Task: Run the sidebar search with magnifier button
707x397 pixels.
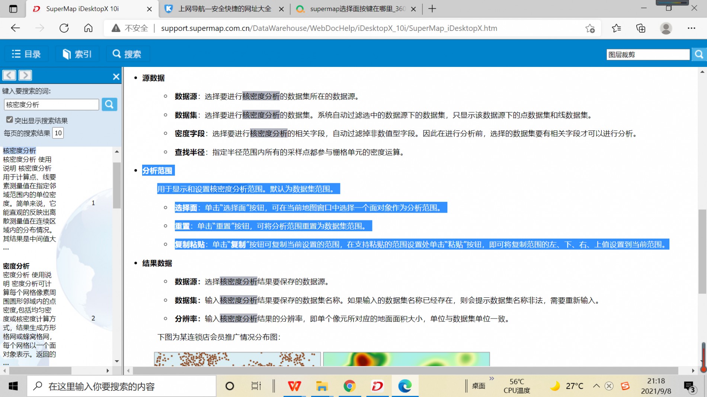Action: tap(109, 104)
